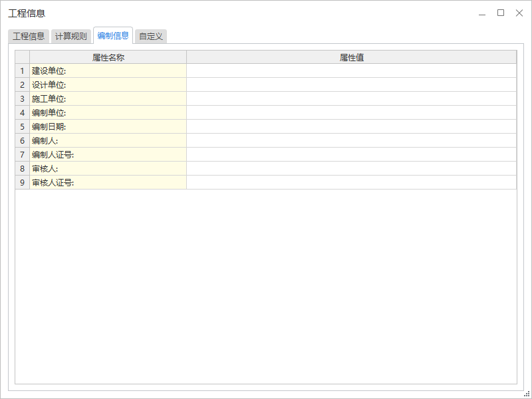
Task: Select the 编制人: name cell
Action: coord(108,140)
